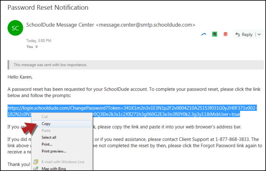Expand the recipients chevron next to You
Viewport: 266px width, 171px height.
(37, 47)
